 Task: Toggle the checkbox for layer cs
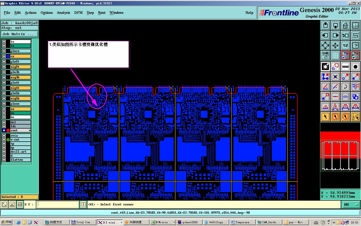coord(4,56)
